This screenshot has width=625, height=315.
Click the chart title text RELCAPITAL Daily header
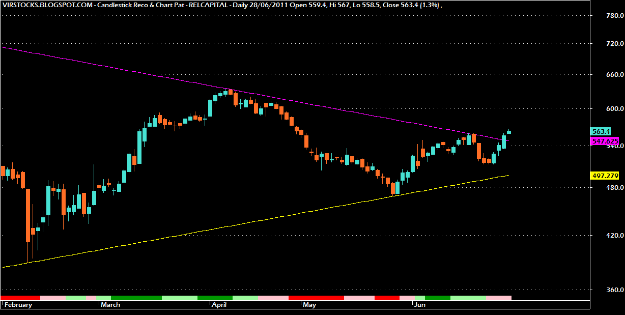[x=222, y=5]
